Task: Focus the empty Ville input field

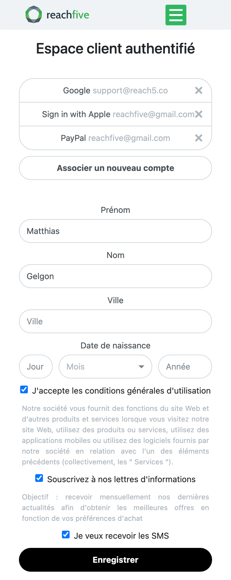Action: [115, 321]
